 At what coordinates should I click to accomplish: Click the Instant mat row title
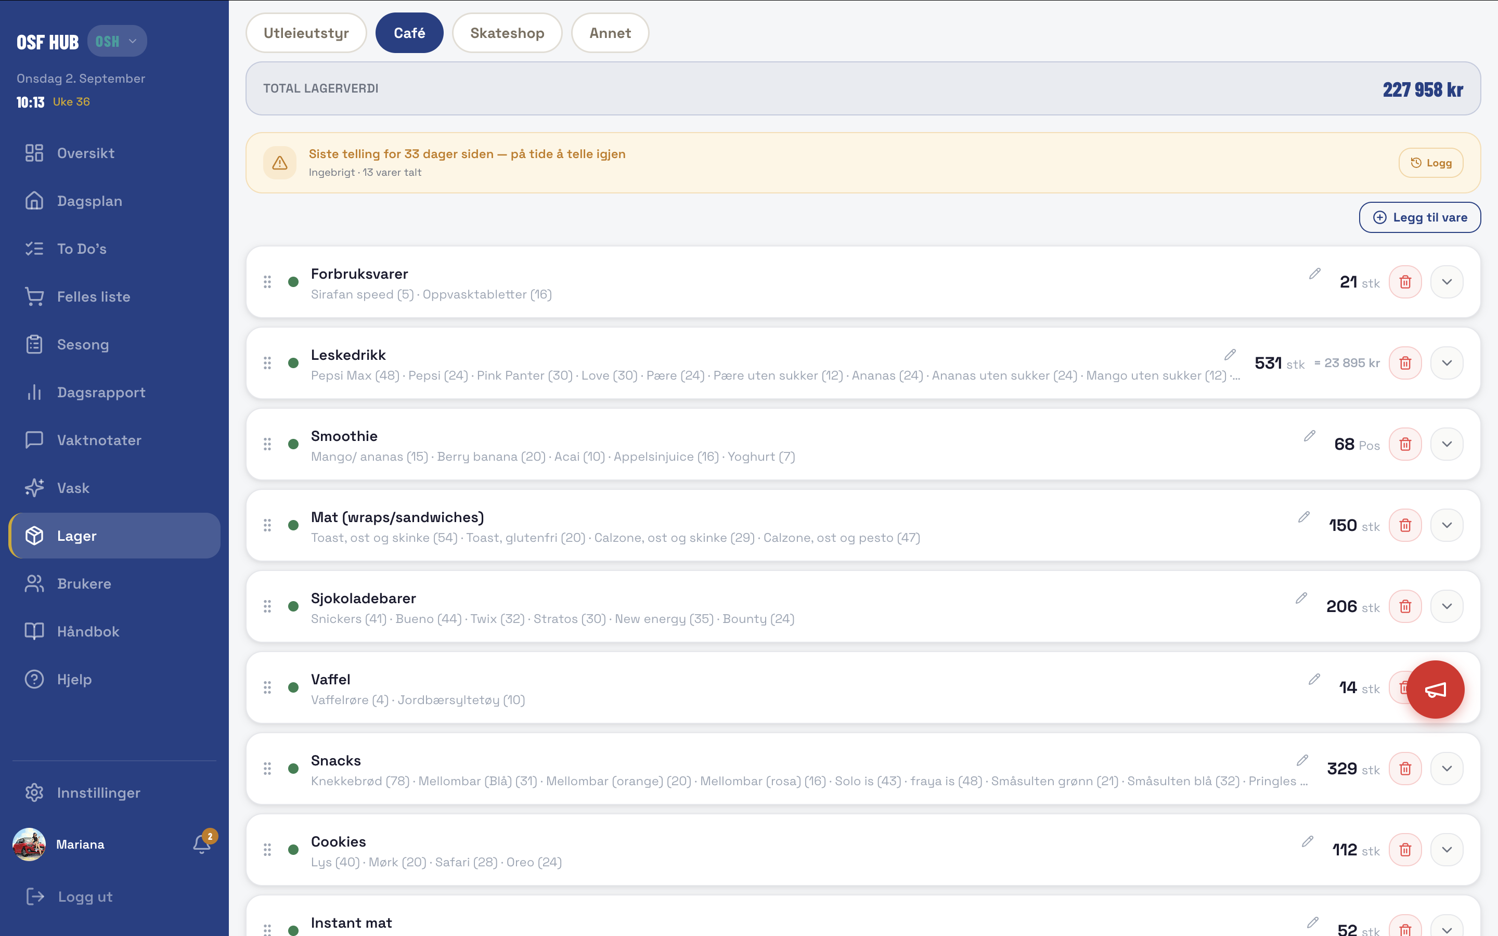[x=351, y=922]
